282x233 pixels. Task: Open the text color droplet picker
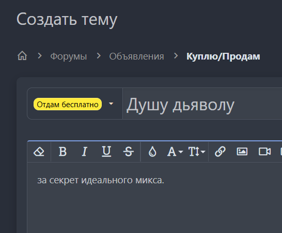152,152
